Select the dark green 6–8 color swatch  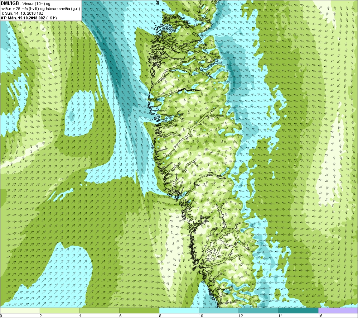pos(139,310)
